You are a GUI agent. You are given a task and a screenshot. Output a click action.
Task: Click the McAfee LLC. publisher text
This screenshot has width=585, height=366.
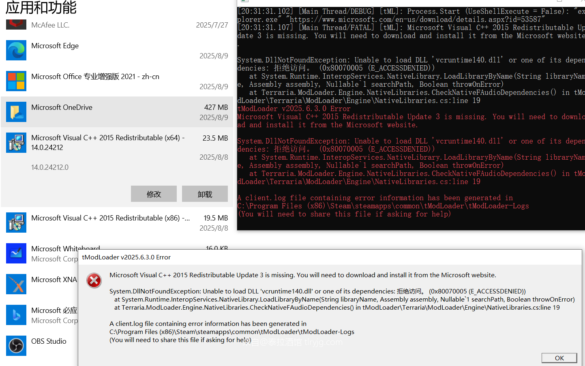[50, 25]
